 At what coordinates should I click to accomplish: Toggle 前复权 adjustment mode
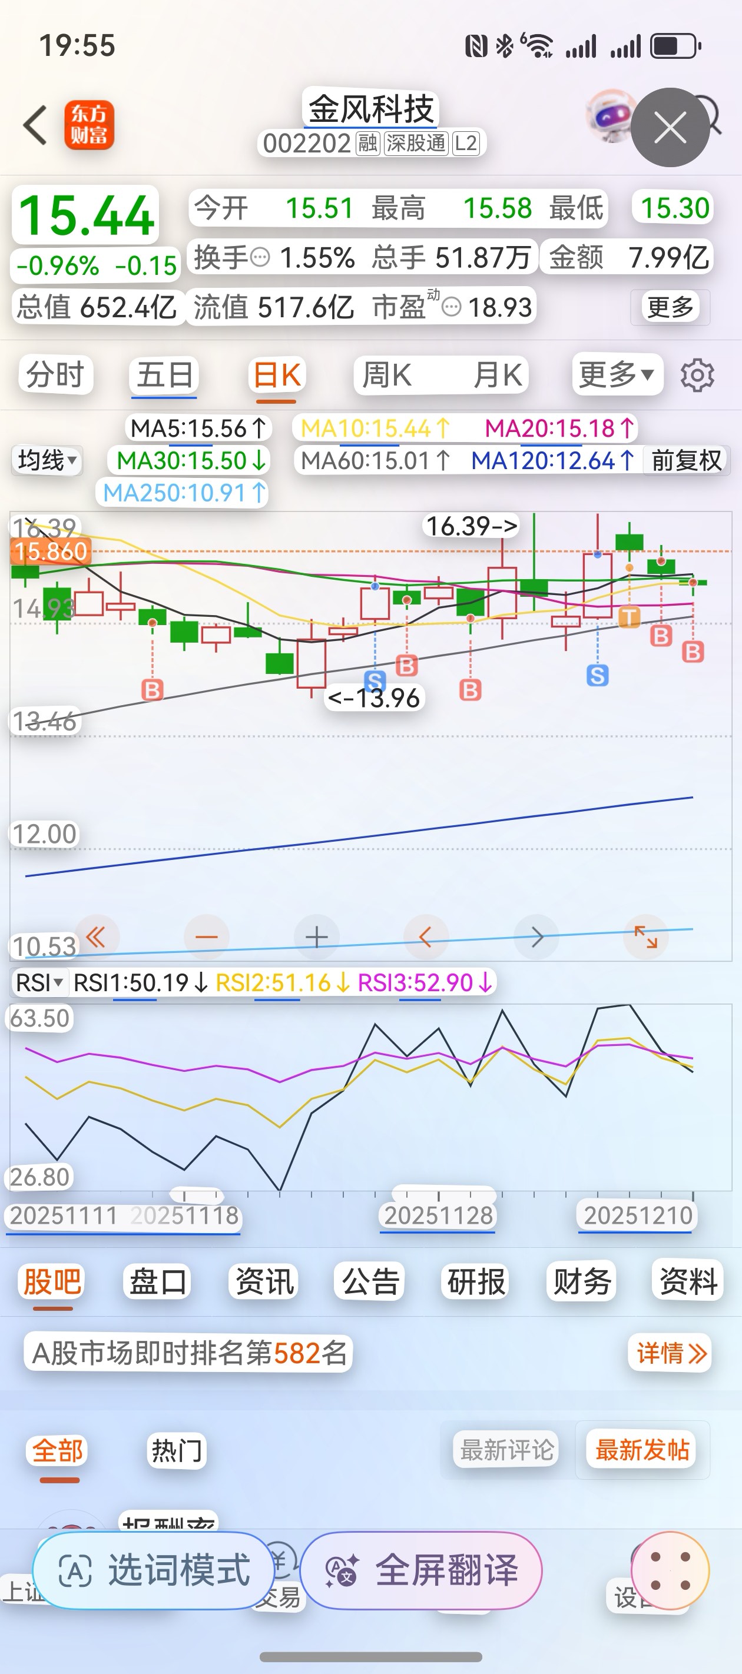687,461
